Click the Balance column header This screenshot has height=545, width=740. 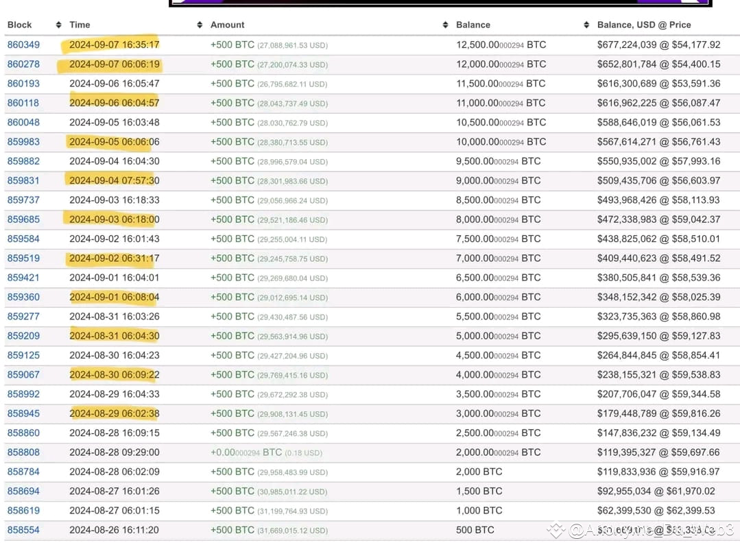[x=473, y=25]
